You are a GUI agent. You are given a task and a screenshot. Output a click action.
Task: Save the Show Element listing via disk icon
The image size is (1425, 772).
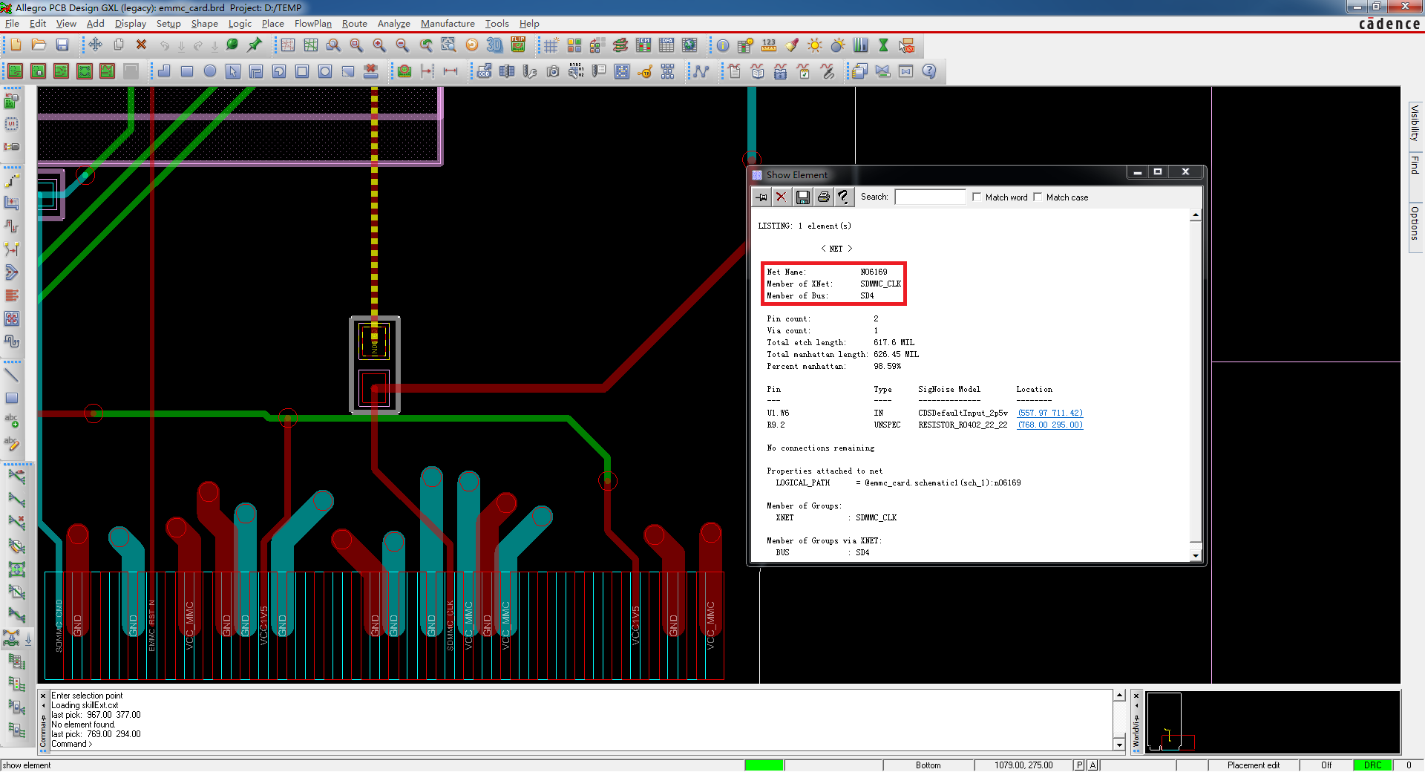tap(802, 197)
